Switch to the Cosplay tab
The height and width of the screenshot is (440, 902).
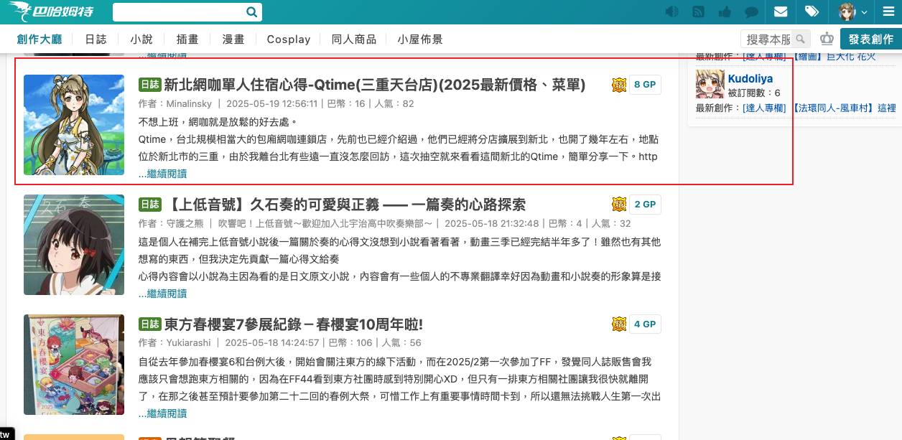pos(288,39)
